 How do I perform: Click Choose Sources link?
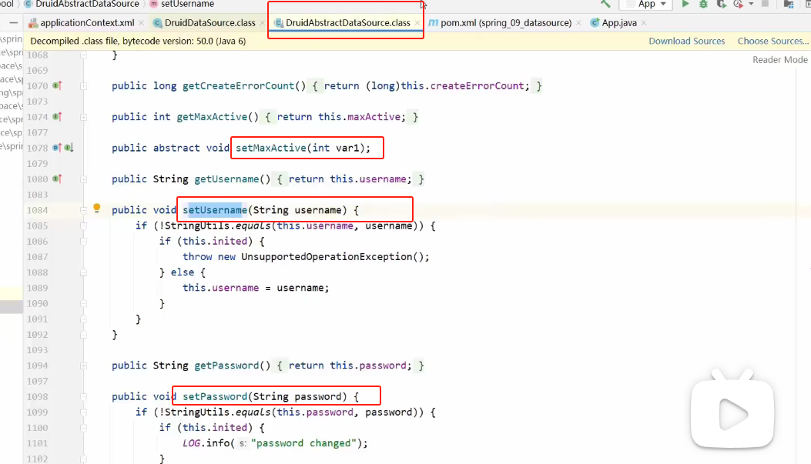click(772, 41)
